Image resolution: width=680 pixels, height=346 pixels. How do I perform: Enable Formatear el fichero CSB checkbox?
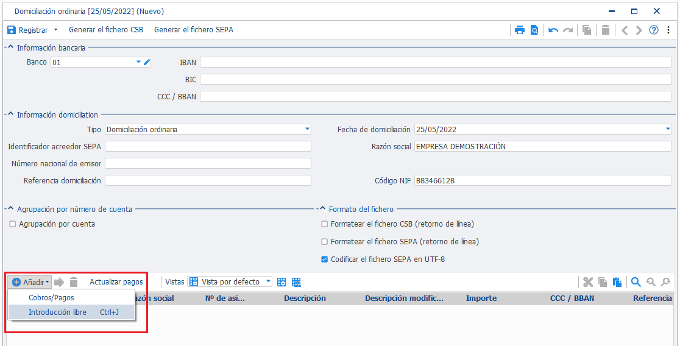[324, 224]
